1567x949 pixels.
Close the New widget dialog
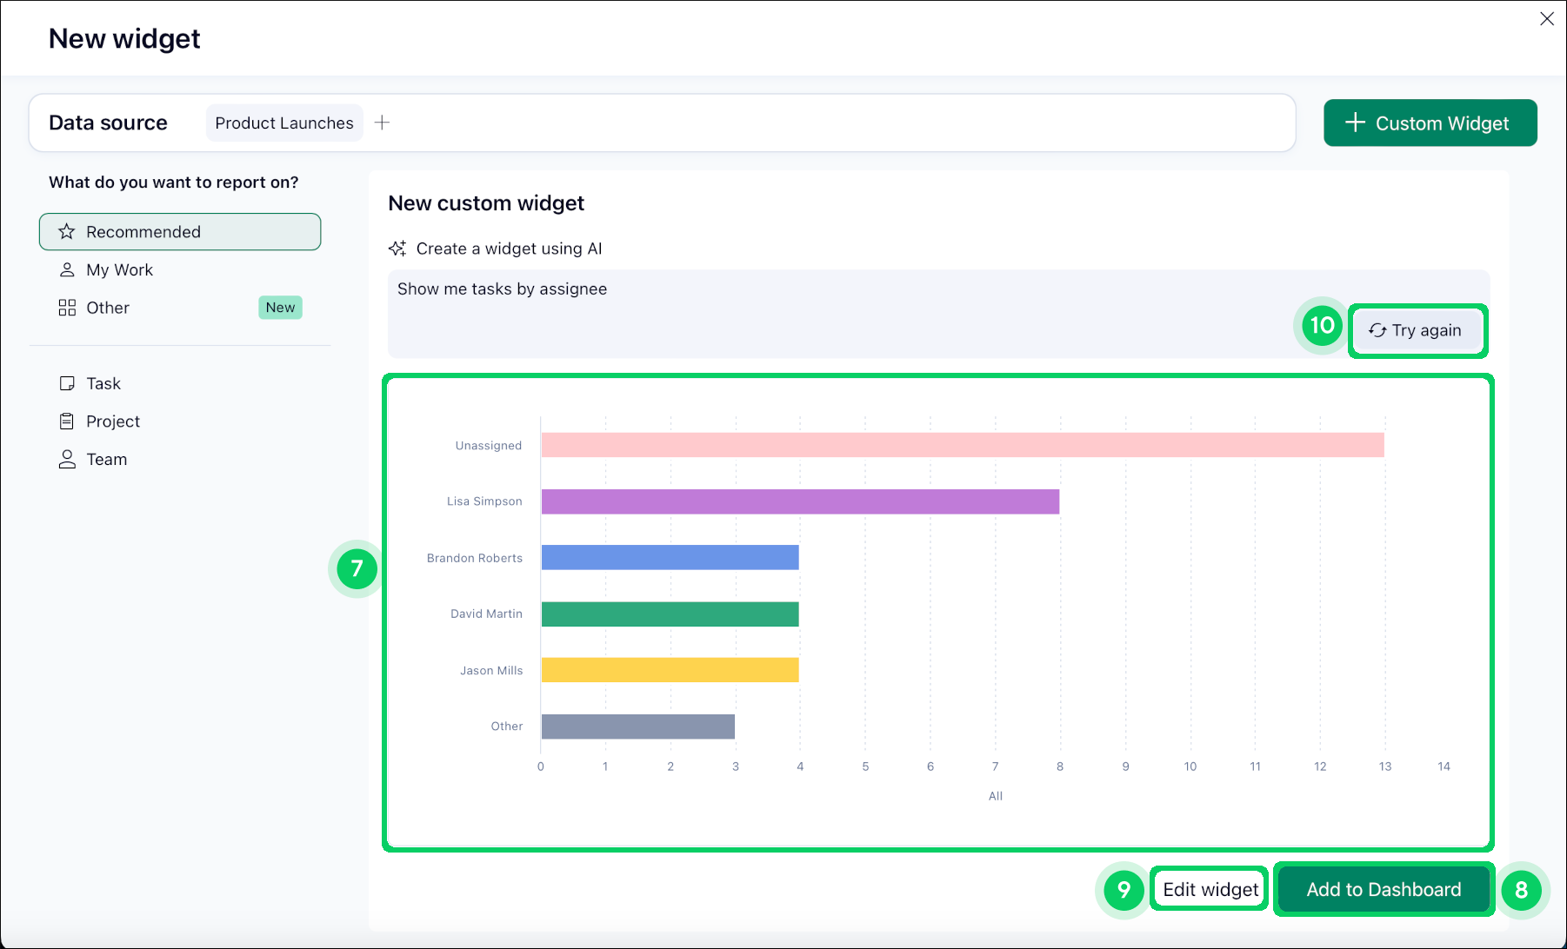click(1546, 19)
